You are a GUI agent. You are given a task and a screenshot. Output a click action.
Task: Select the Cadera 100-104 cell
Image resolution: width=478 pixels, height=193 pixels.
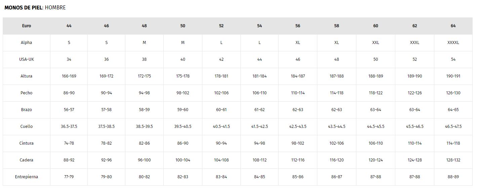[183, 160]
